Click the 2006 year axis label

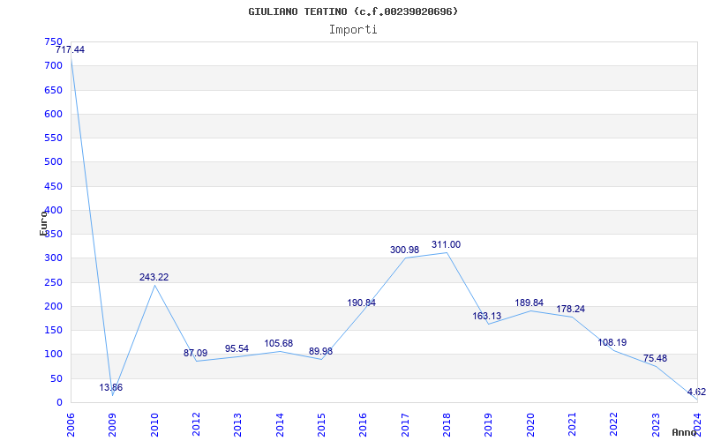(71, 424)
